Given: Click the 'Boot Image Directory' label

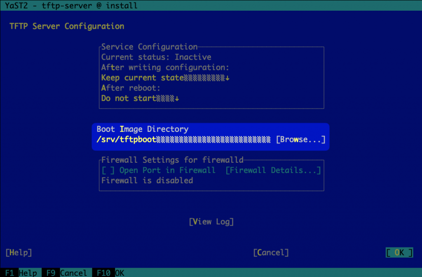Looking at the screenshot, I should coord(142,129).
